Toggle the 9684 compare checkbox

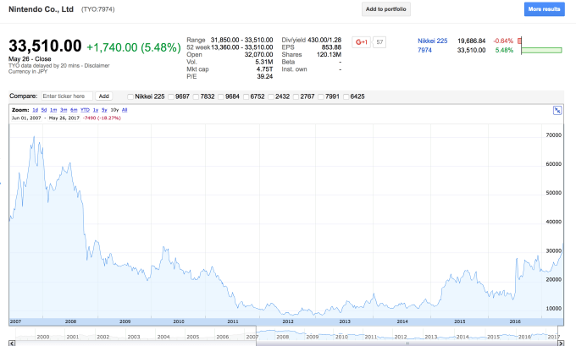[221, 97]
